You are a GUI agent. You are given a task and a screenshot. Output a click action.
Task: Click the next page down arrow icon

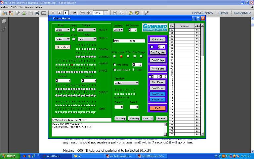(59, 13)
